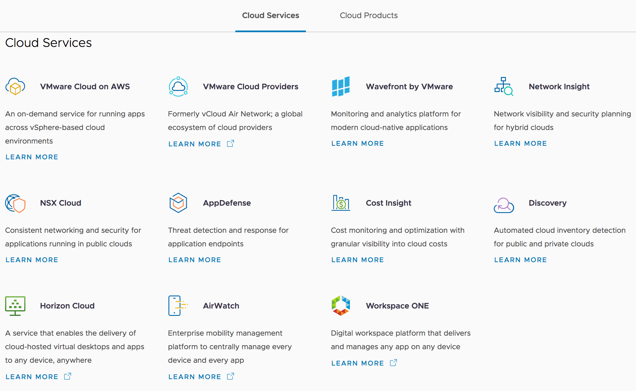
Task: Follow Learn More link for Wavefront by VMware
Action: 358,144
